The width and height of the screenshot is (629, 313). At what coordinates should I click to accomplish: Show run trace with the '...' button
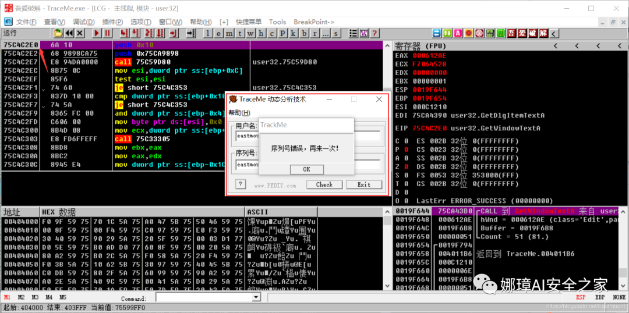pos(326,33)
